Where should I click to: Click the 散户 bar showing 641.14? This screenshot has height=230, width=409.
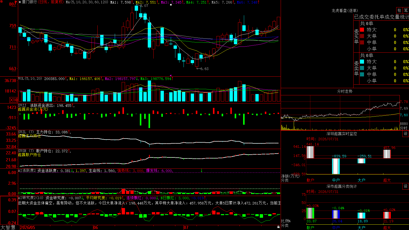tap(310, 152)
